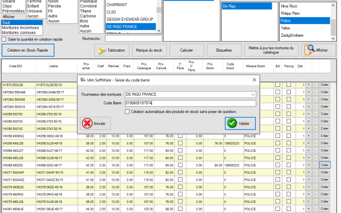The image size is (341, 213).
Task: Click Créer in the V1973 500U28 row
Action: point(324,85)
